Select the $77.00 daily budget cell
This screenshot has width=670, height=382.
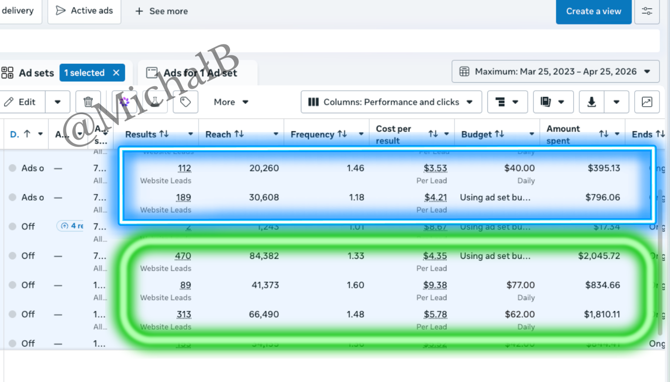tap(520, 285)
